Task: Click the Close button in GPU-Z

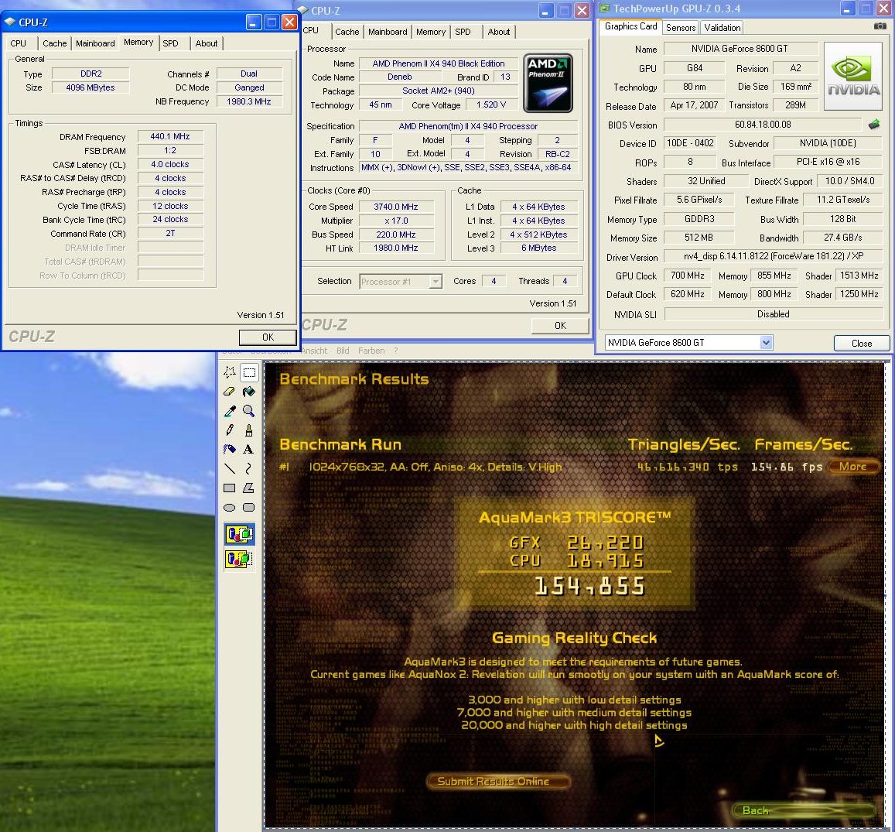Action: (x=861, y=343)
